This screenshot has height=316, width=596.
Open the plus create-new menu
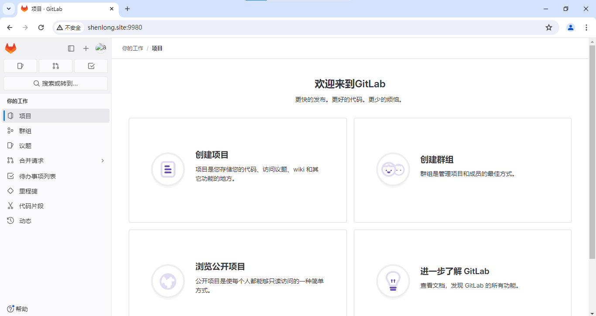point(86,48)
